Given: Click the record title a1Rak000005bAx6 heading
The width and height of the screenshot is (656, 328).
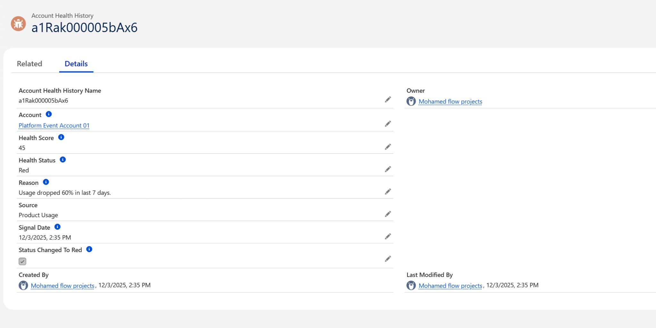Looking at the screenshot, I should click(84, 28).
